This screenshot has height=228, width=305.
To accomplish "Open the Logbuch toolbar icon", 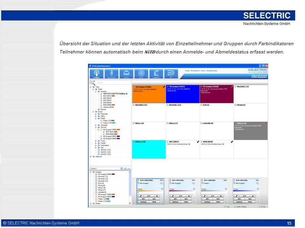I will (x=156, y=74).
